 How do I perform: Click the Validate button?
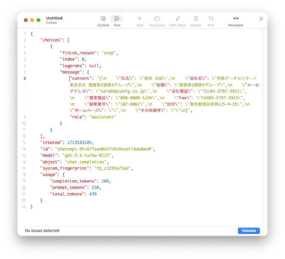tap(249, 230)
